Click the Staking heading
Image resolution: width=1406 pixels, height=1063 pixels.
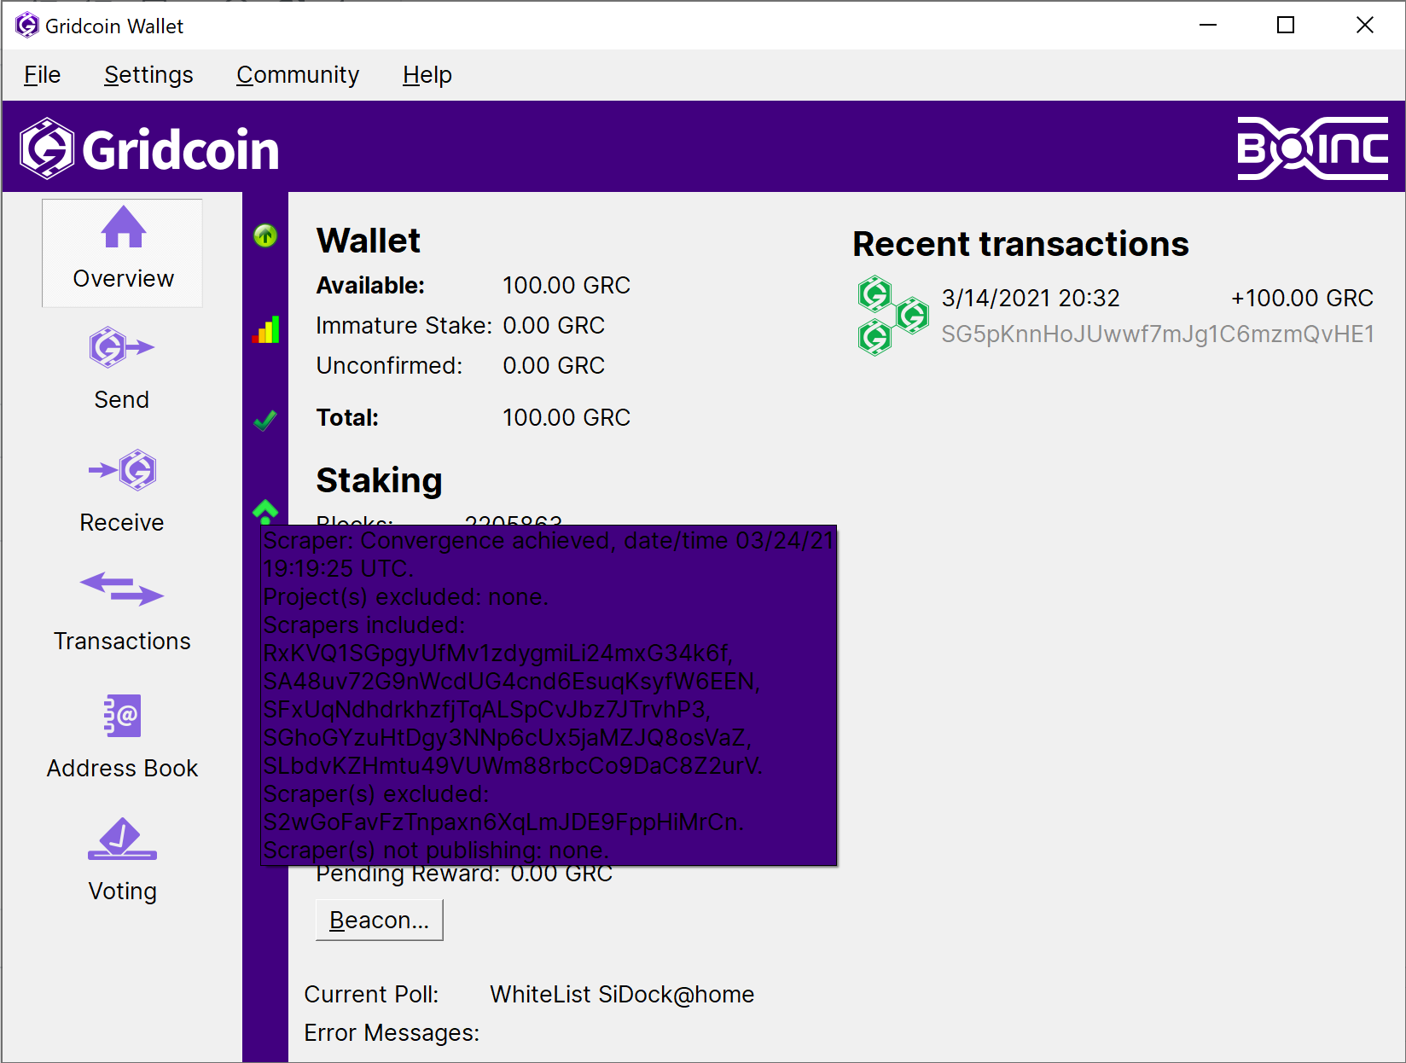pos(379,480)
